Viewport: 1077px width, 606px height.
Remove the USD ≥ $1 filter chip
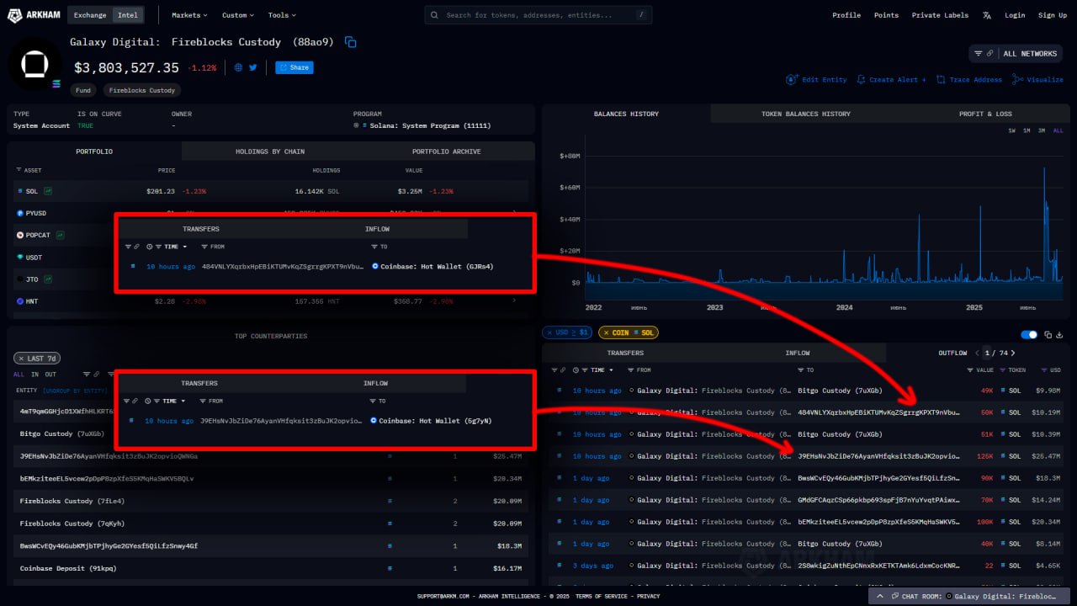tap(549, 332)
